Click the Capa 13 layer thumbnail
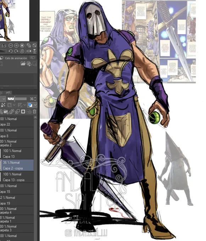 pyautogui.click(x=0, y=153)
